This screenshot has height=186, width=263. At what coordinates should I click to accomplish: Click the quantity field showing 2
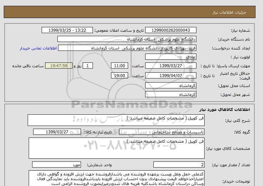tap(179, 165)
